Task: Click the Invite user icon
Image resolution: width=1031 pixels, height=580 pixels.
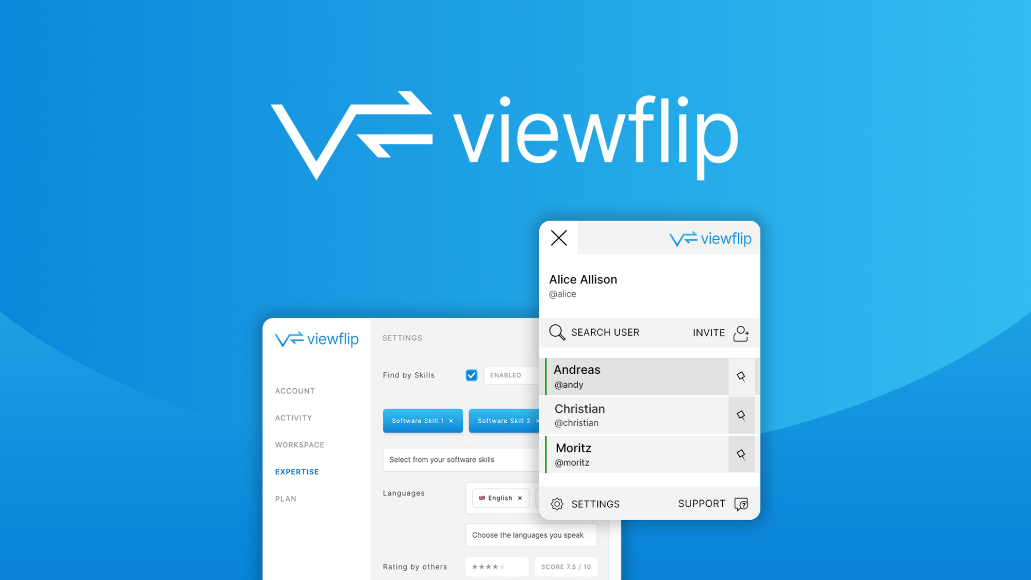Action: pyautogui.click(x=741, y=333)
